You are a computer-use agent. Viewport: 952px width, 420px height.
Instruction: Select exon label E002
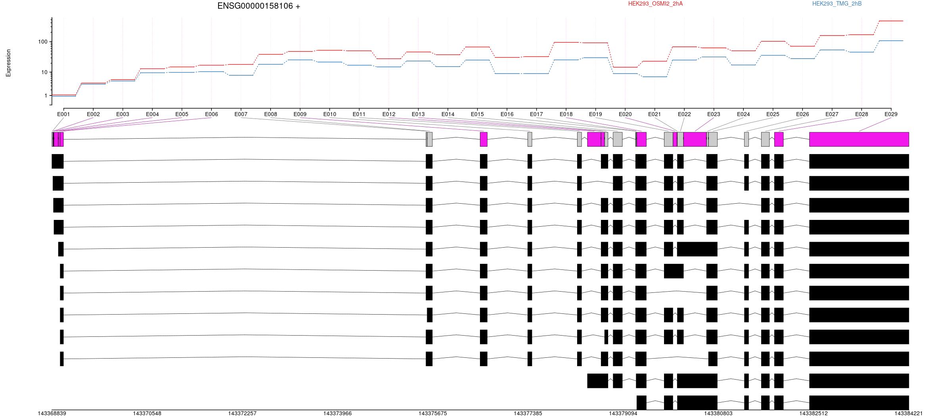point(93,114)
